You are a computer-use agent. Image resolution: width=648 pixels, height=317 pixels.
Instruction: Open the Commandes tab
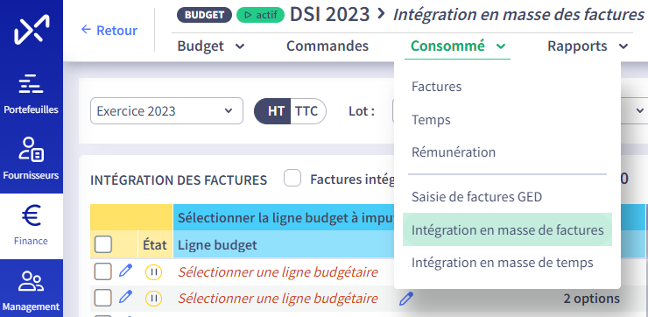(x=328, y=46)
